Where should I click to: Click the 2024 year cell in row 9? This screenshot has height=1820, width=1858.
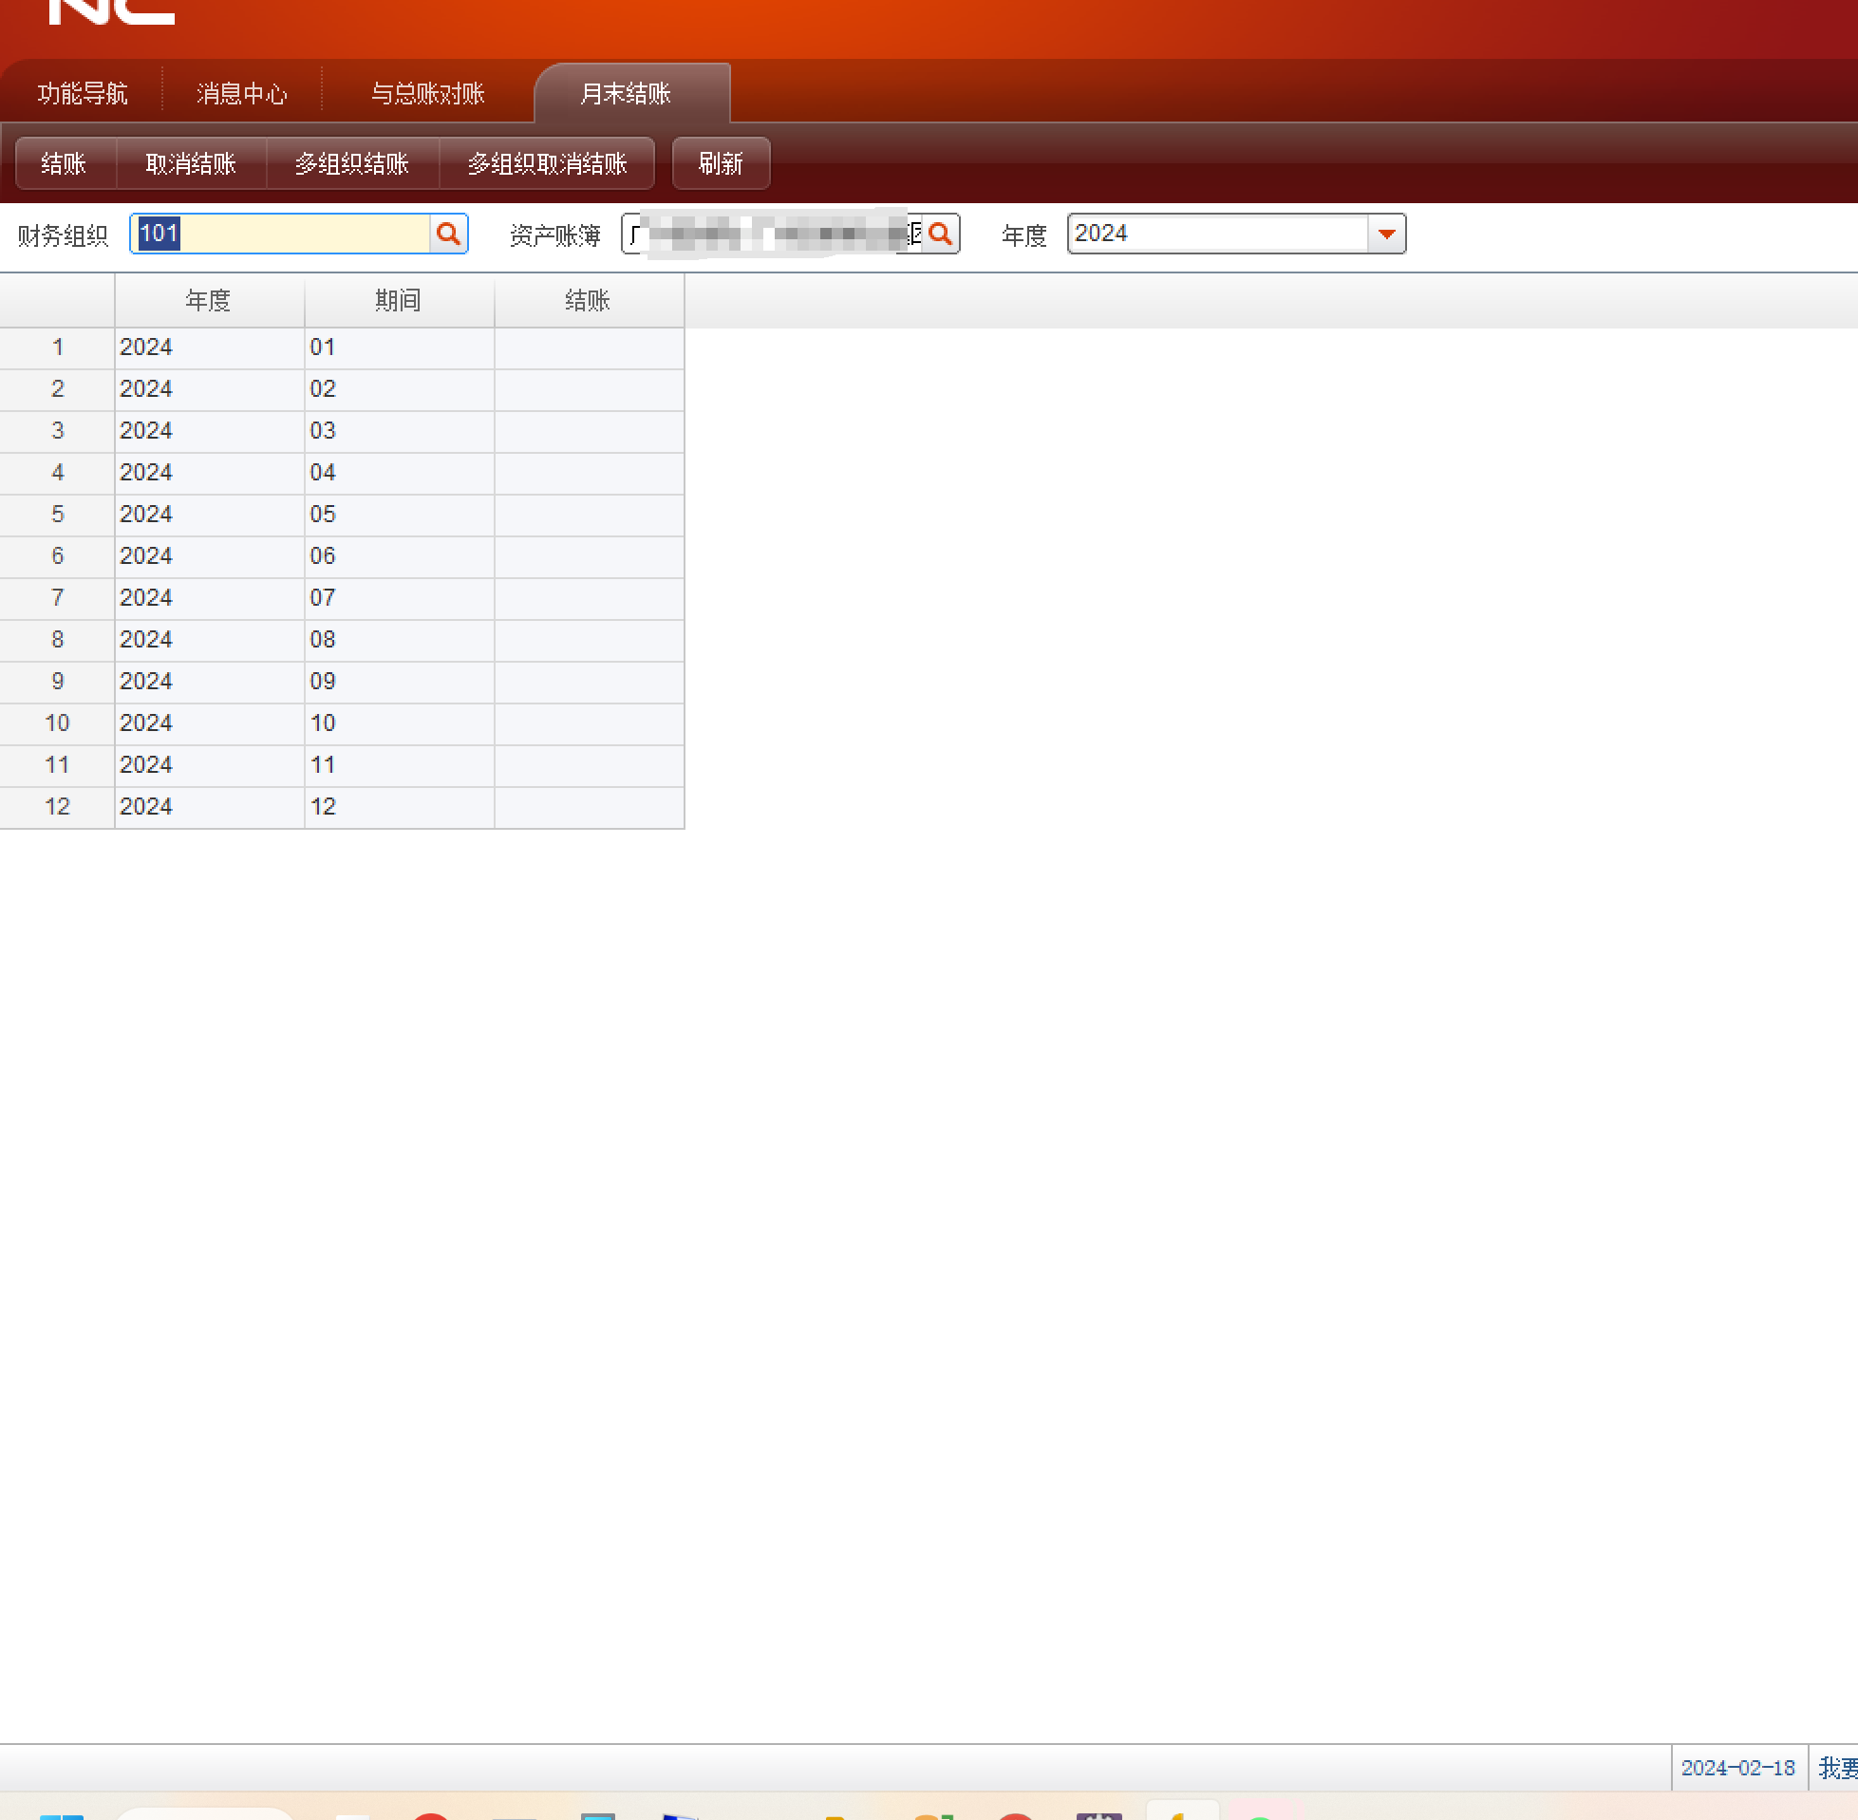pyautogui.click(x=209, y=682)
